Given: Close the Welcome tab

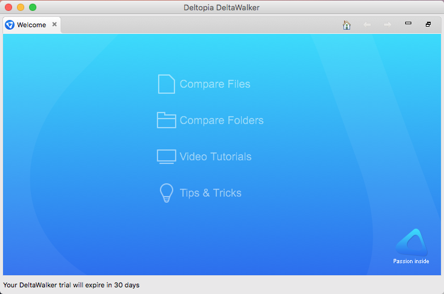Looking at the screenshot, I should point(55,24).
